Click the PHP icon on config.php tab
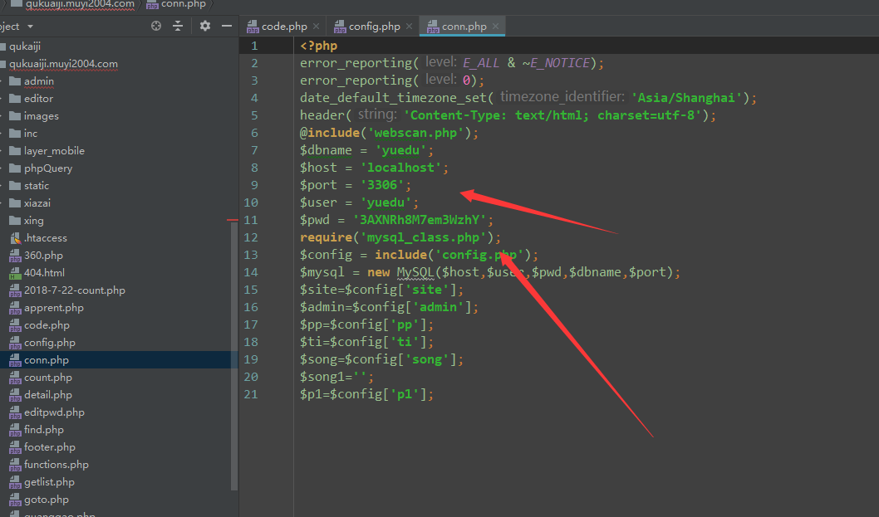The image size is (879, 517). tap(341, 27)
